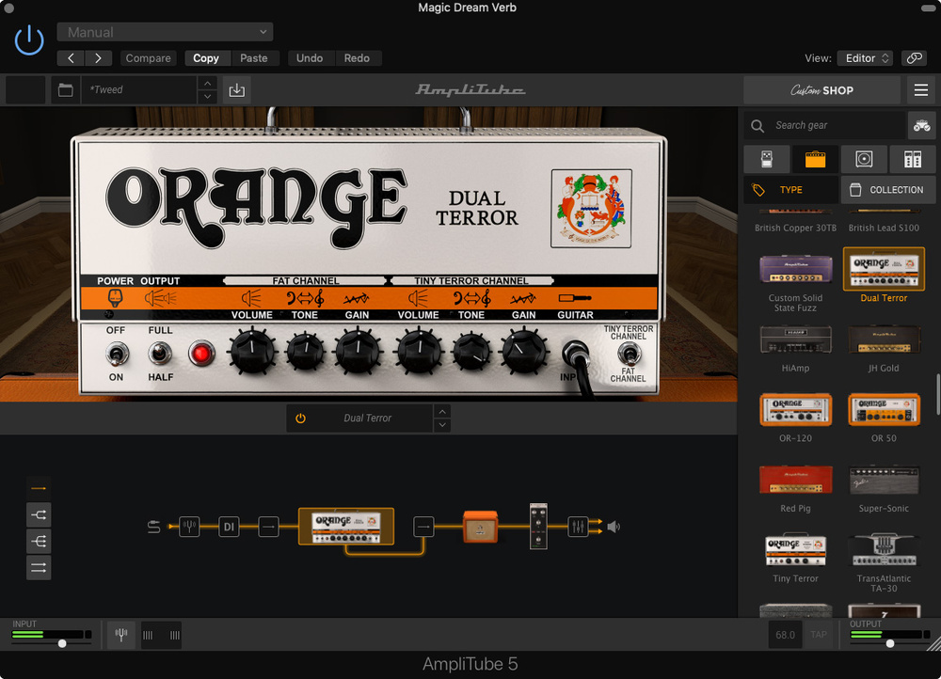941x679 pixels.
Task: Click the tuner icon in signal chain
Action: tap(189, 527)
